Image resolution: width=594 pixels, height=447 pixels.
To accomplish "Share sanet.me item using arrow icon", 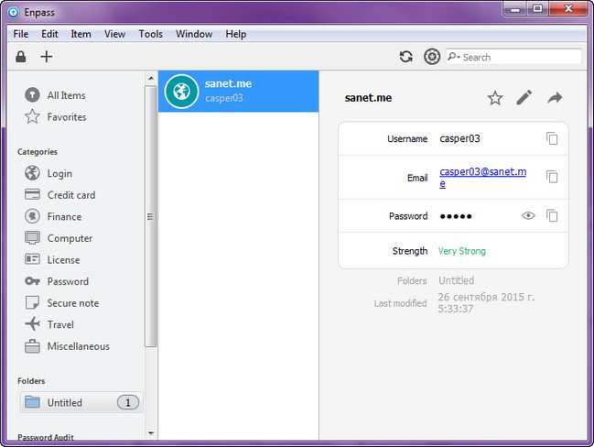I will tap(555, 98).
